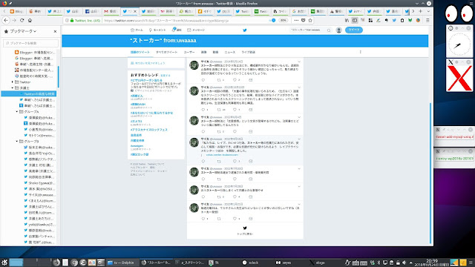Click the Twitter extension icon in toolbar
The image size is (475, 267).
pyautogui.click(x=394, y=20)
